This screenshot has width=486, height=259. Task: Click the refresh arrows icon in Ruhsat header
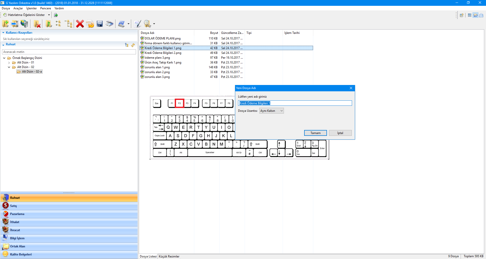(133, 45)
